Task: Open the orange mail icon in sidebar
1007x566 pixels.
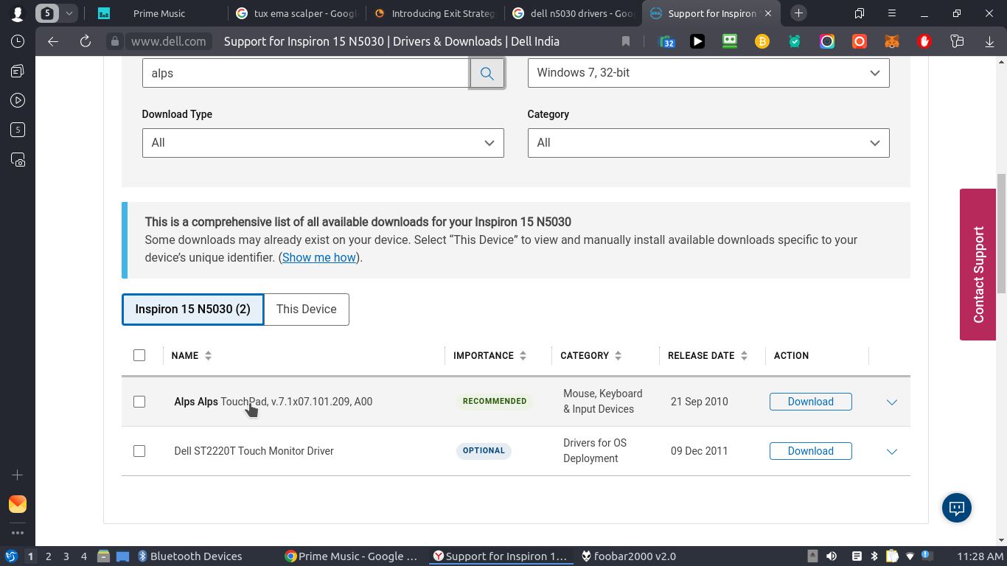Action: (18, 504)
